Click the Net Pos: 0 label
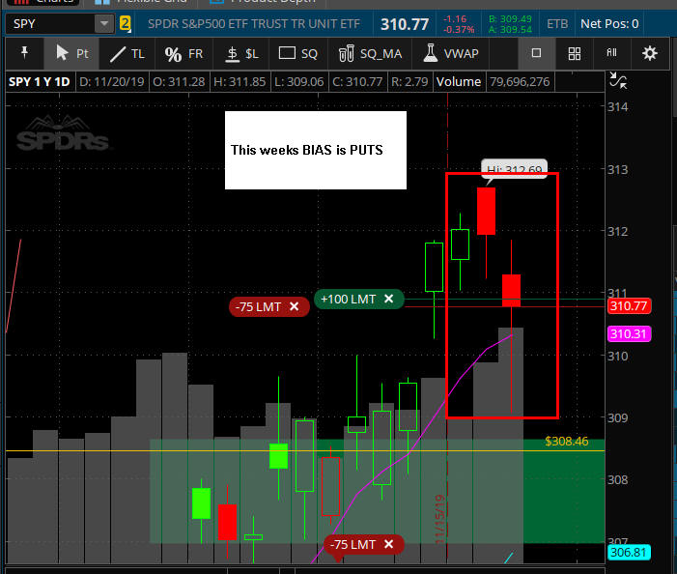Viewport: 677px width, 574px height. (609, 24)
